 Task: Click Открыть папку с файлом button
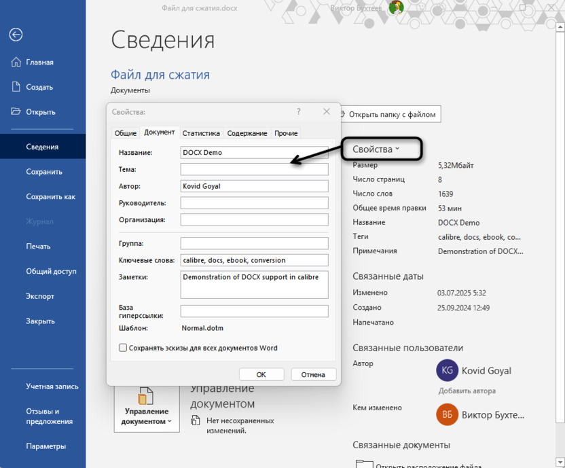click(390, 114)
